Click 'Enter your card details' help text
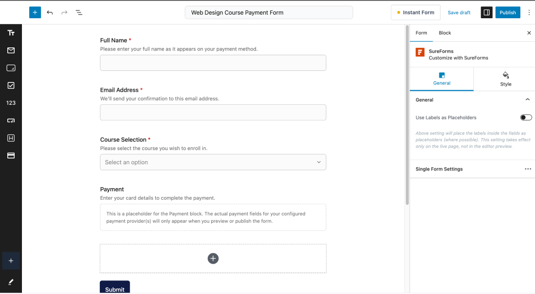Image resolution: width=535 pixels, height=294 pixels. tap(157, 198)
